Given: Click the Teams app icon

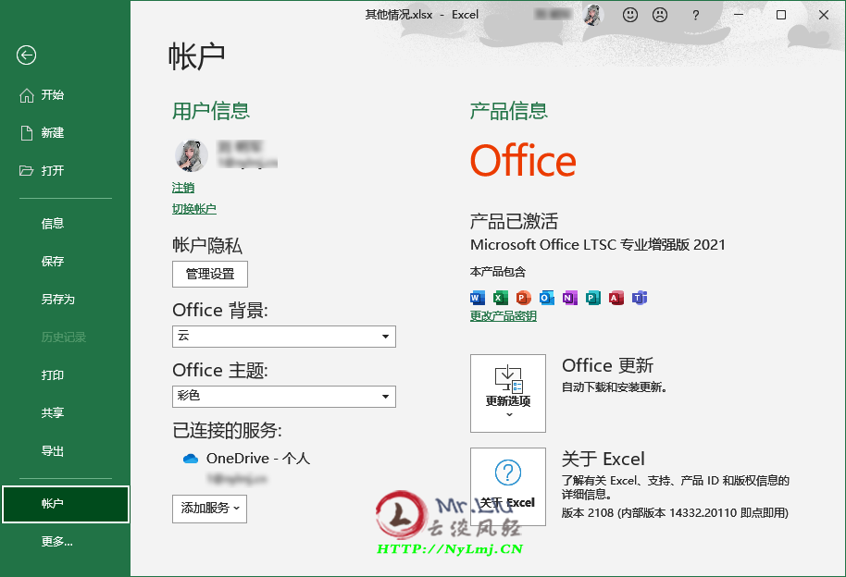Looking at the screenshot, I should coord(640,298).
